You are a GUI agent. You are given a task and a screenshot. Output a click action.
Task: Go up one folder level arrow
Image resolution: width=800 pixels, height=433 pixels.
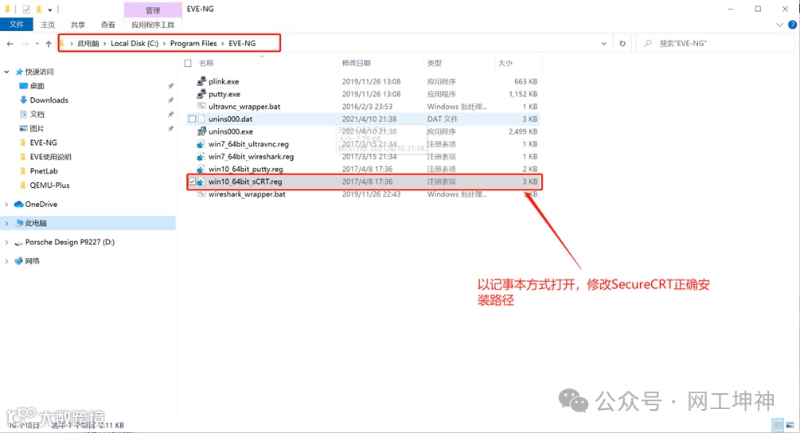pyautogui.click(x=49, y=44)
